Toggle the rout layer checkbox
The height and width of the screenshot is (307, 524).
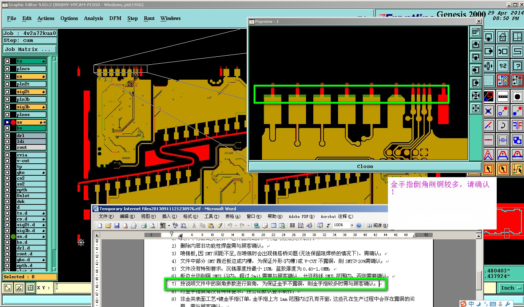tap(7, 147)
